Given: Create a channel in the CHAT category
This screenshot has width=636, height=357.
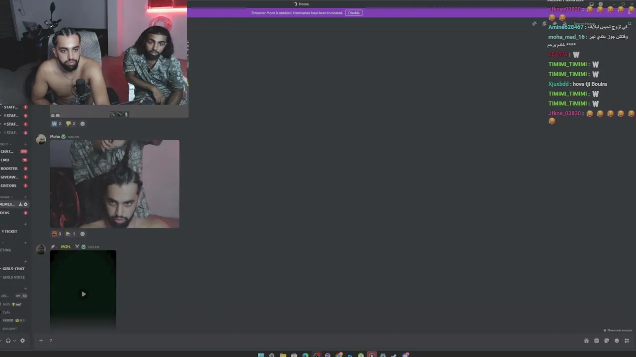Looking at the screenshot, I should click(x=25, y=144).
